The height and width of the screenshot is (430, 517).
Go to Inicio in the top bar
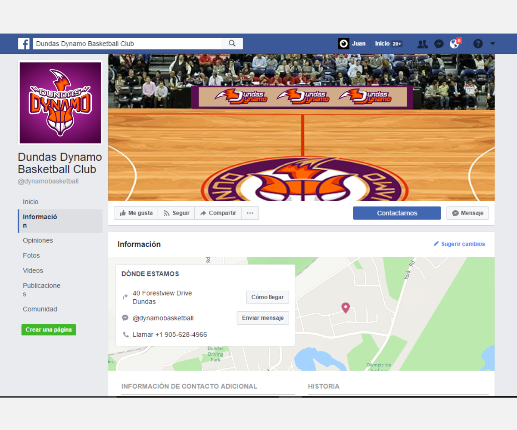tap(382, 43)
